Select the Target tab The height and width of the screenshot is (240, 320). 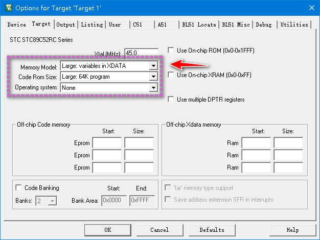point(41,24)
